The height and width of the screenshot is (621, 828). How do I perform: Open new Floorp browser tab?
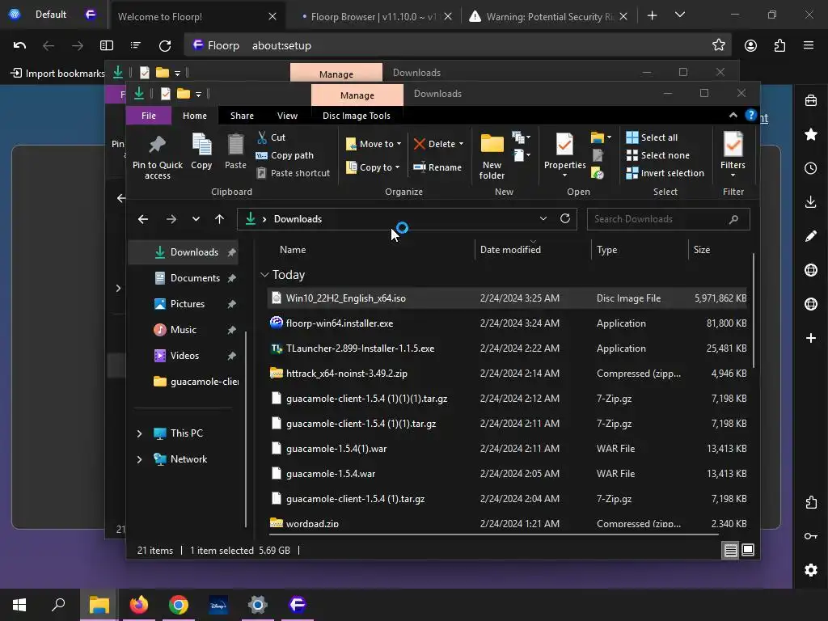pyautogui.click(x=653, y=16)
